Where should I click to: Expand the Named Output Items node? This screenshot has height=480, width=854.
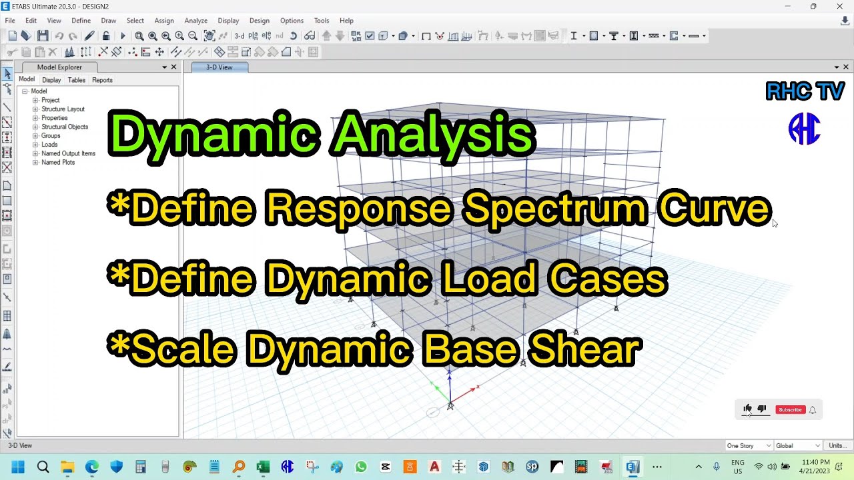coord(35,153)
